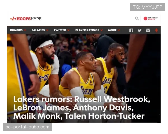This screenshot has width=168, height=134.
Task: Open the podcast microphone icon
Action: click(x=157, y=30)
